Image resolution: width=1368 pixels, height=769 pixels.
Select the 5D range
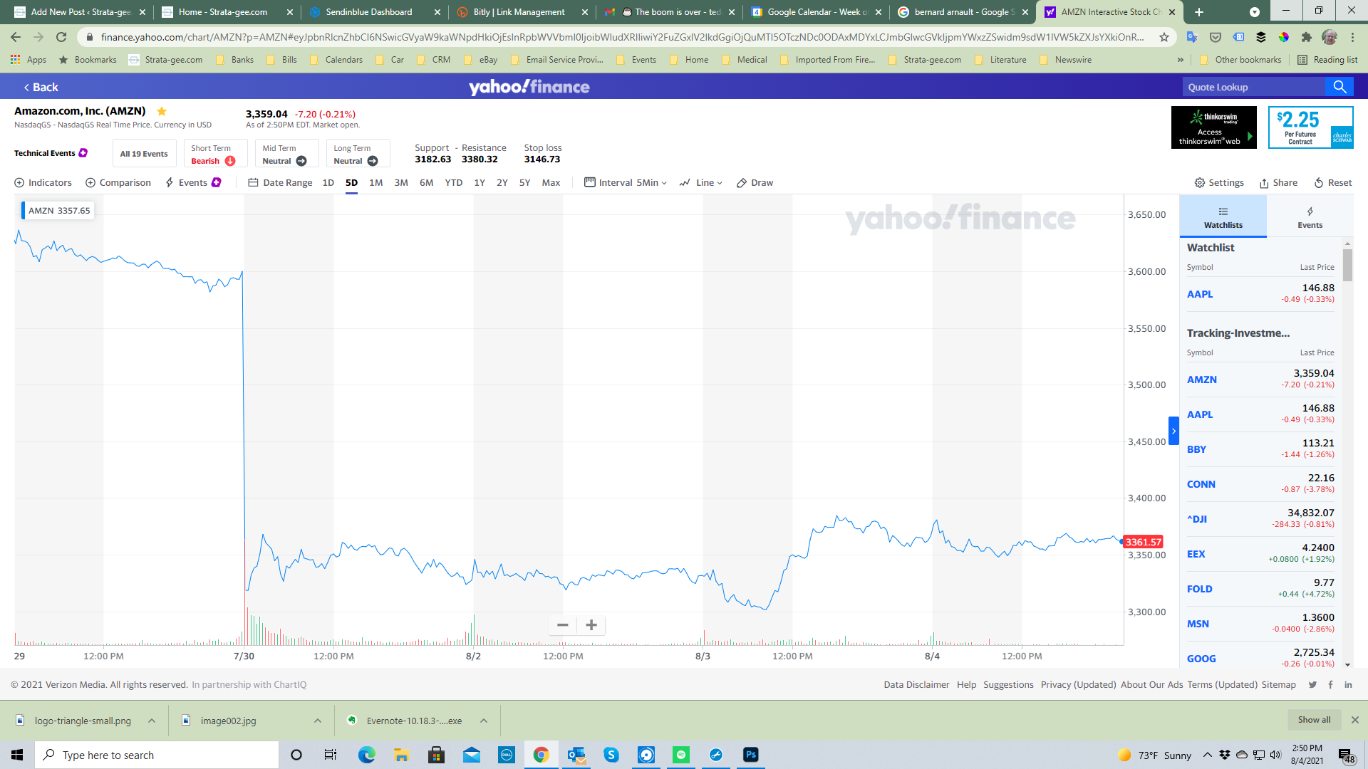(352, 183)
